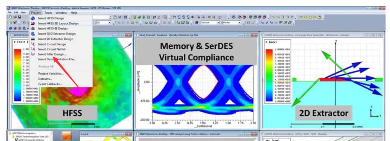This screenshot has width=390, height=141.
Task: Click the green checkmark Validate icon
Action: (139, 17)
